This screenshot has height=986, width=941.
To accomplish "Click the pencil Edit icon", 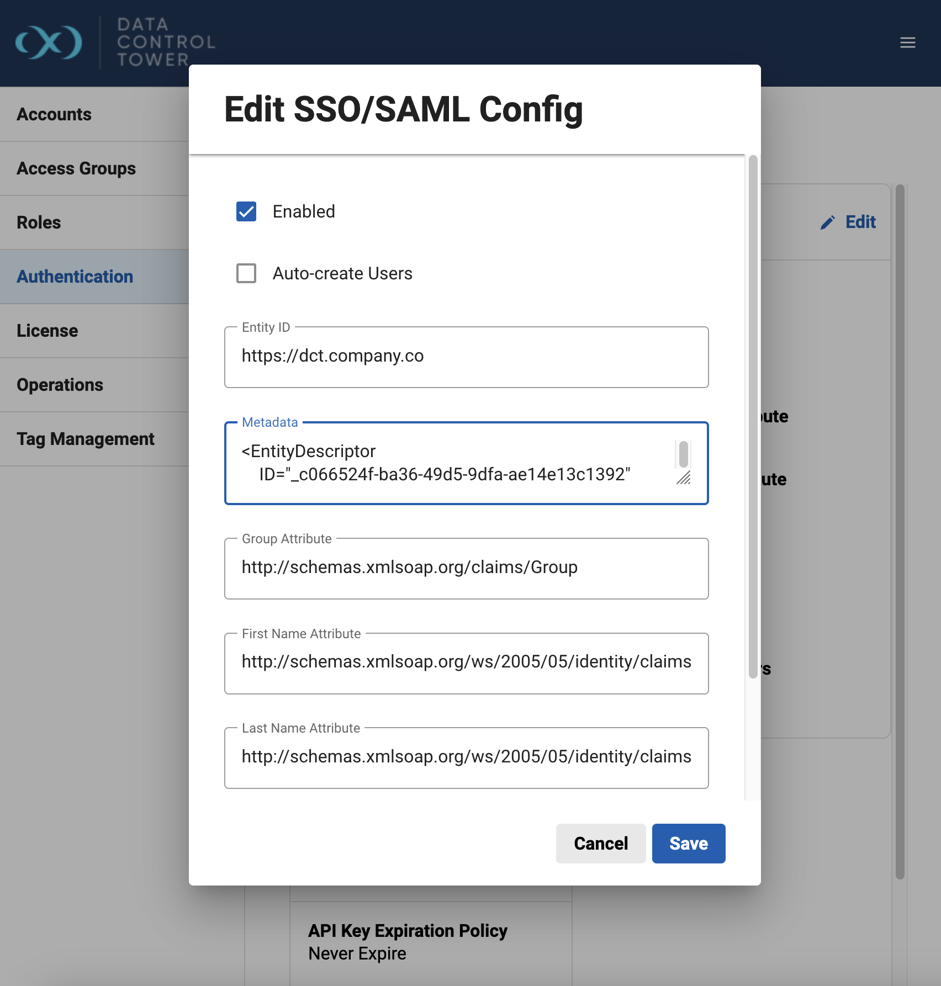I will tap(827, 222).
